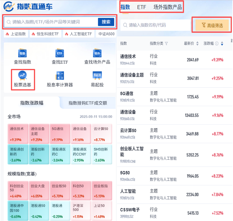Click the info icon beside 涨跌幅
Screen dimensions: 233x221
coord(217,44)
